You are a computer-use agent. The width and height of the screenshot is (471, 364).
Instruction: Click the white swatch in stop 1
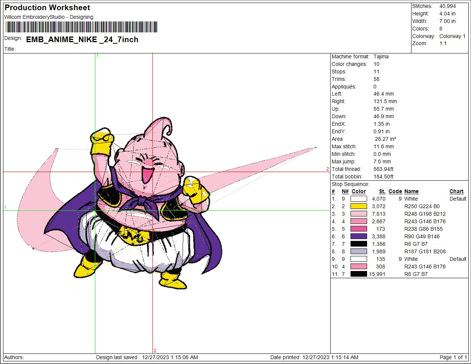[x=358, y=199]
